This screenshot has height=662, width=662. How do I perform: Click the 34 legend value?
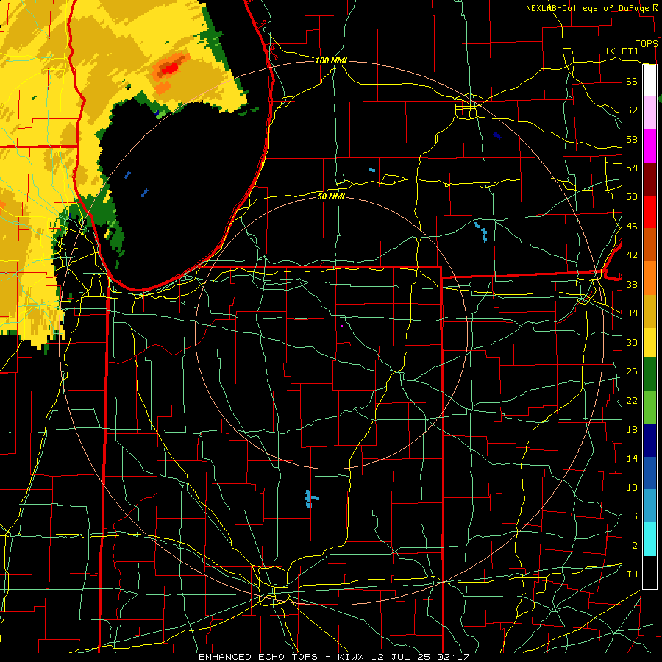click(632, 313)
